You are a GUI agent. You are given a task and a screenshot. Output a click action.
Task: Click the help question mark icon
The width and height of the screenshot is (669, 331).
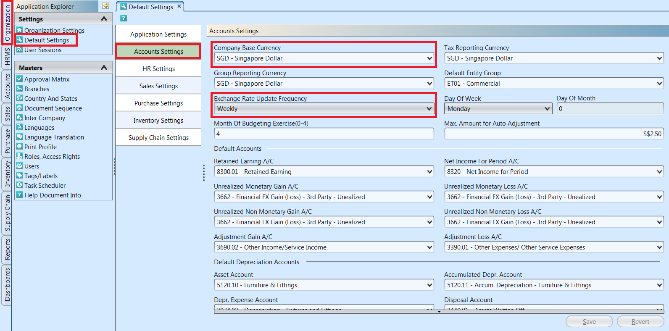[124, 18]
